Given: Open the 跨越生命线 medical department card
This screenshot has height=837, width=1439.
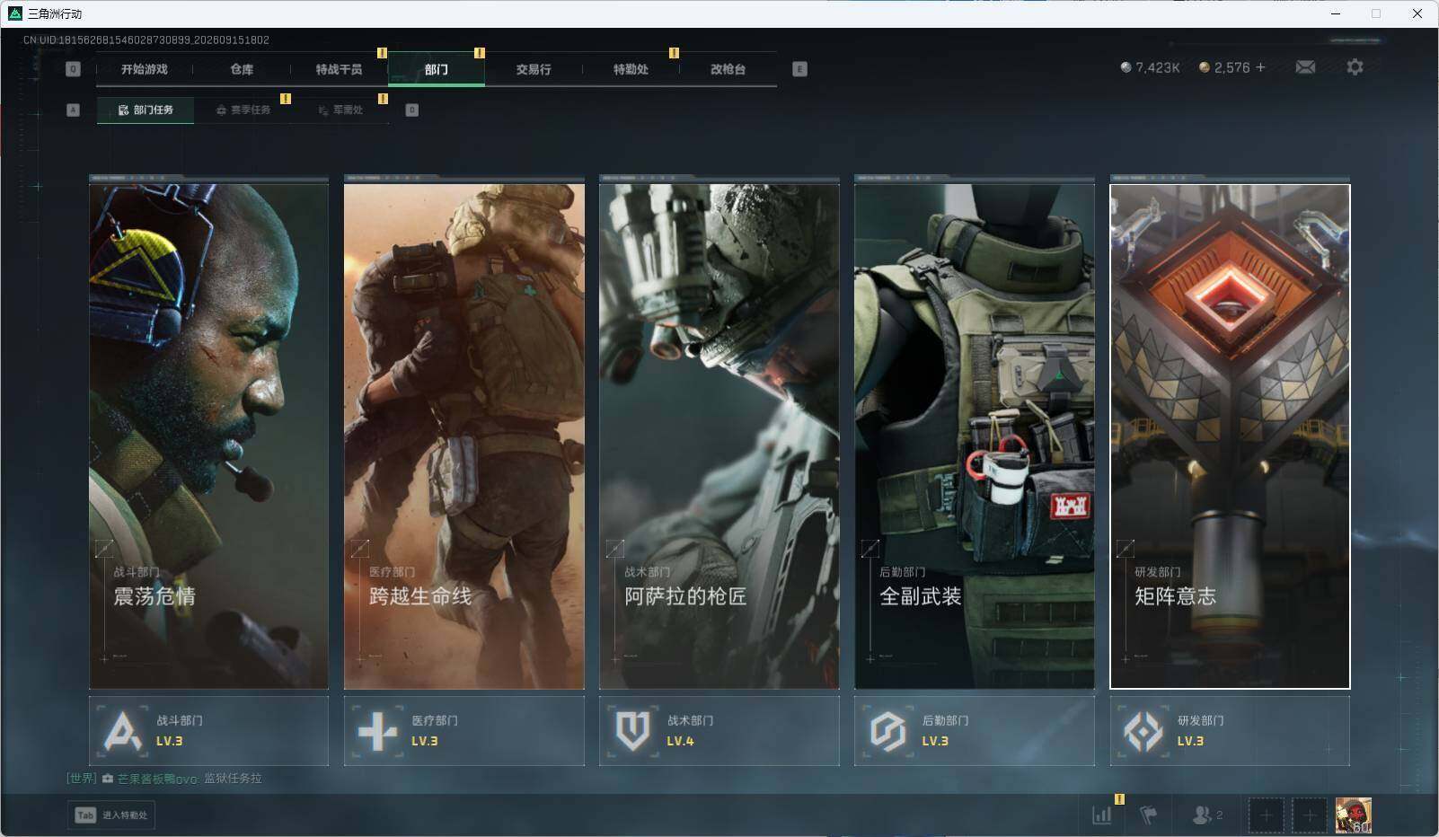Looking at the screenshot, I should tap(463, 436).
